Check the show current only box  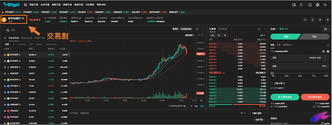[249, 113]
